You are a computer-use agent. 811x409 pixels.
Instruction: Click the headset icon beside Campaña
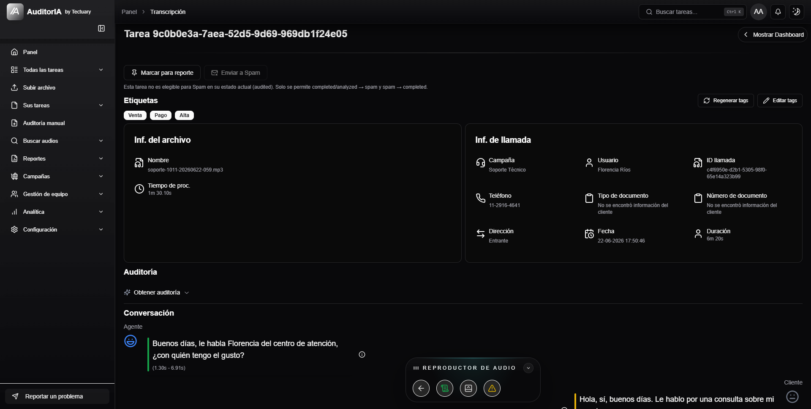pyautogui.click(x=480, y=163)
